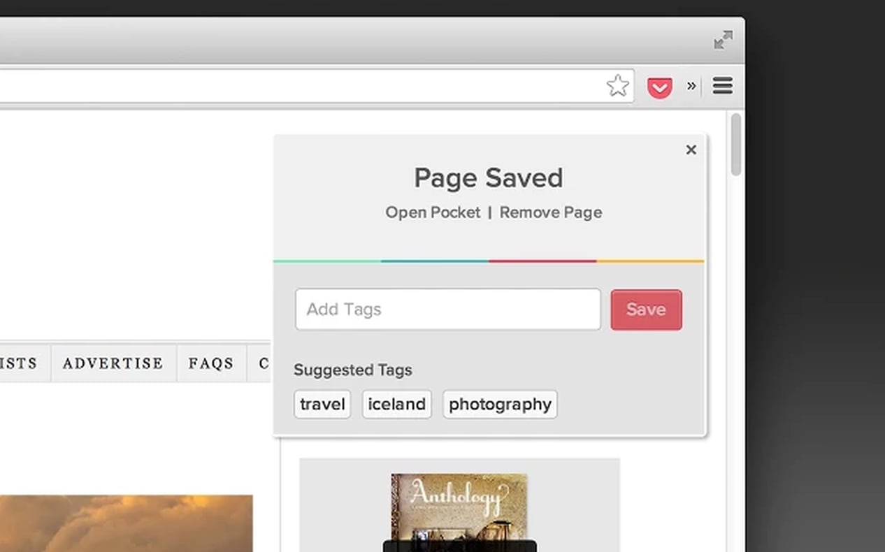Click the Pocket extension icon in toolbar

coord(659,86)
